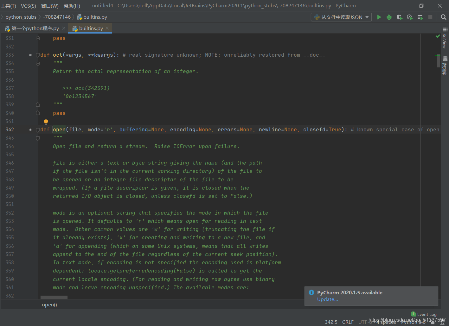
Task: Open the inspector profile icon in status bar
Action: 442,322
